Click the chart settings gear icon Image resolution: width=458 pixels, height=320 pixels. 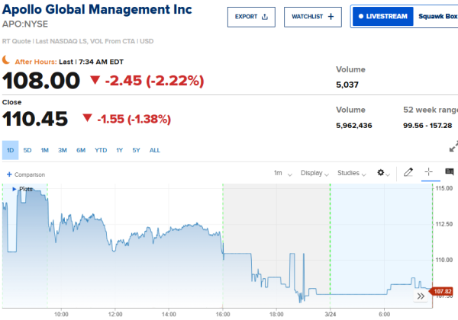point(382,173)
